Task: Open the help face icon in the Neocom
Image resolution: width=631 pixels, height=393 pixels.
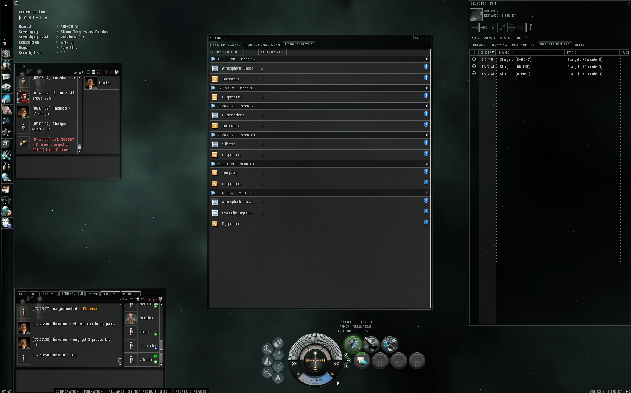Action: [6, 223]
